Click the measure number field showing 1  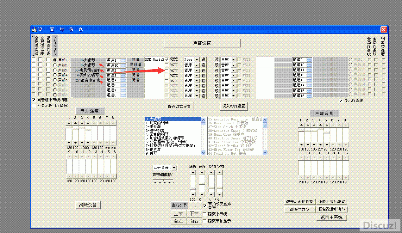[195, 205]
